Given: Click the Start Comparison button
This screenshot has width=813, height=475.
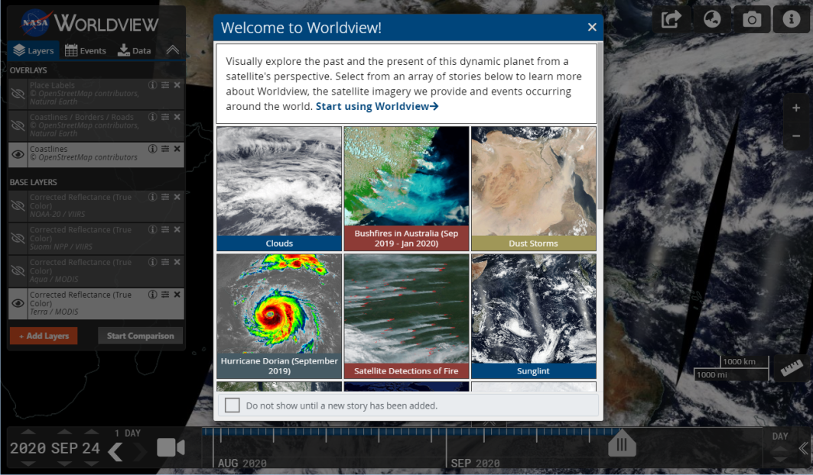Looking at the screenshot, I should tap(140, 336).
